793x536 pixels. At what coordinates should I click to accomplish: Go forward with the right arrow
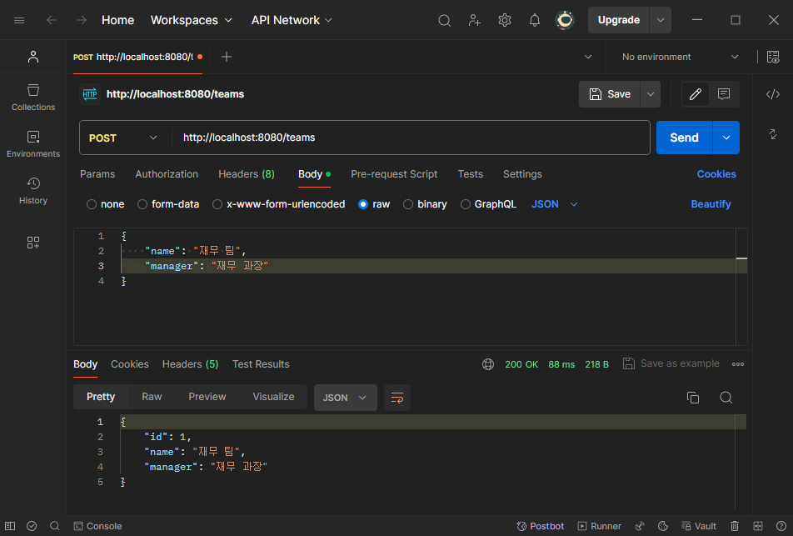pos(82,20)
